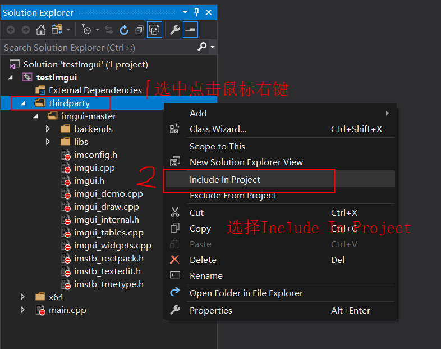Choose Properties from context menu
The height and width of the screenshot is (349, 441).
pyautogui.click(x=281, y=310)
